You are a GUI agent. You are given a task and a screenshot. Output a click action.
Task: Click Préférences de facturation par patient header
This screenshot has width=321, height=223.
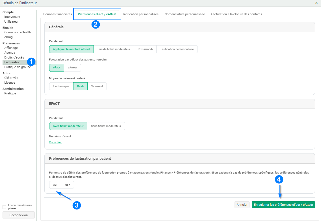coord(179,159)
